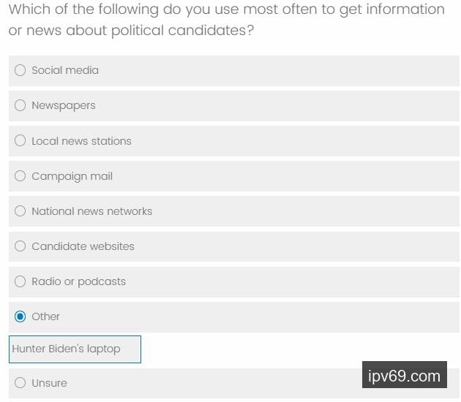Choose the National news networks radio button

click(20, 211)
